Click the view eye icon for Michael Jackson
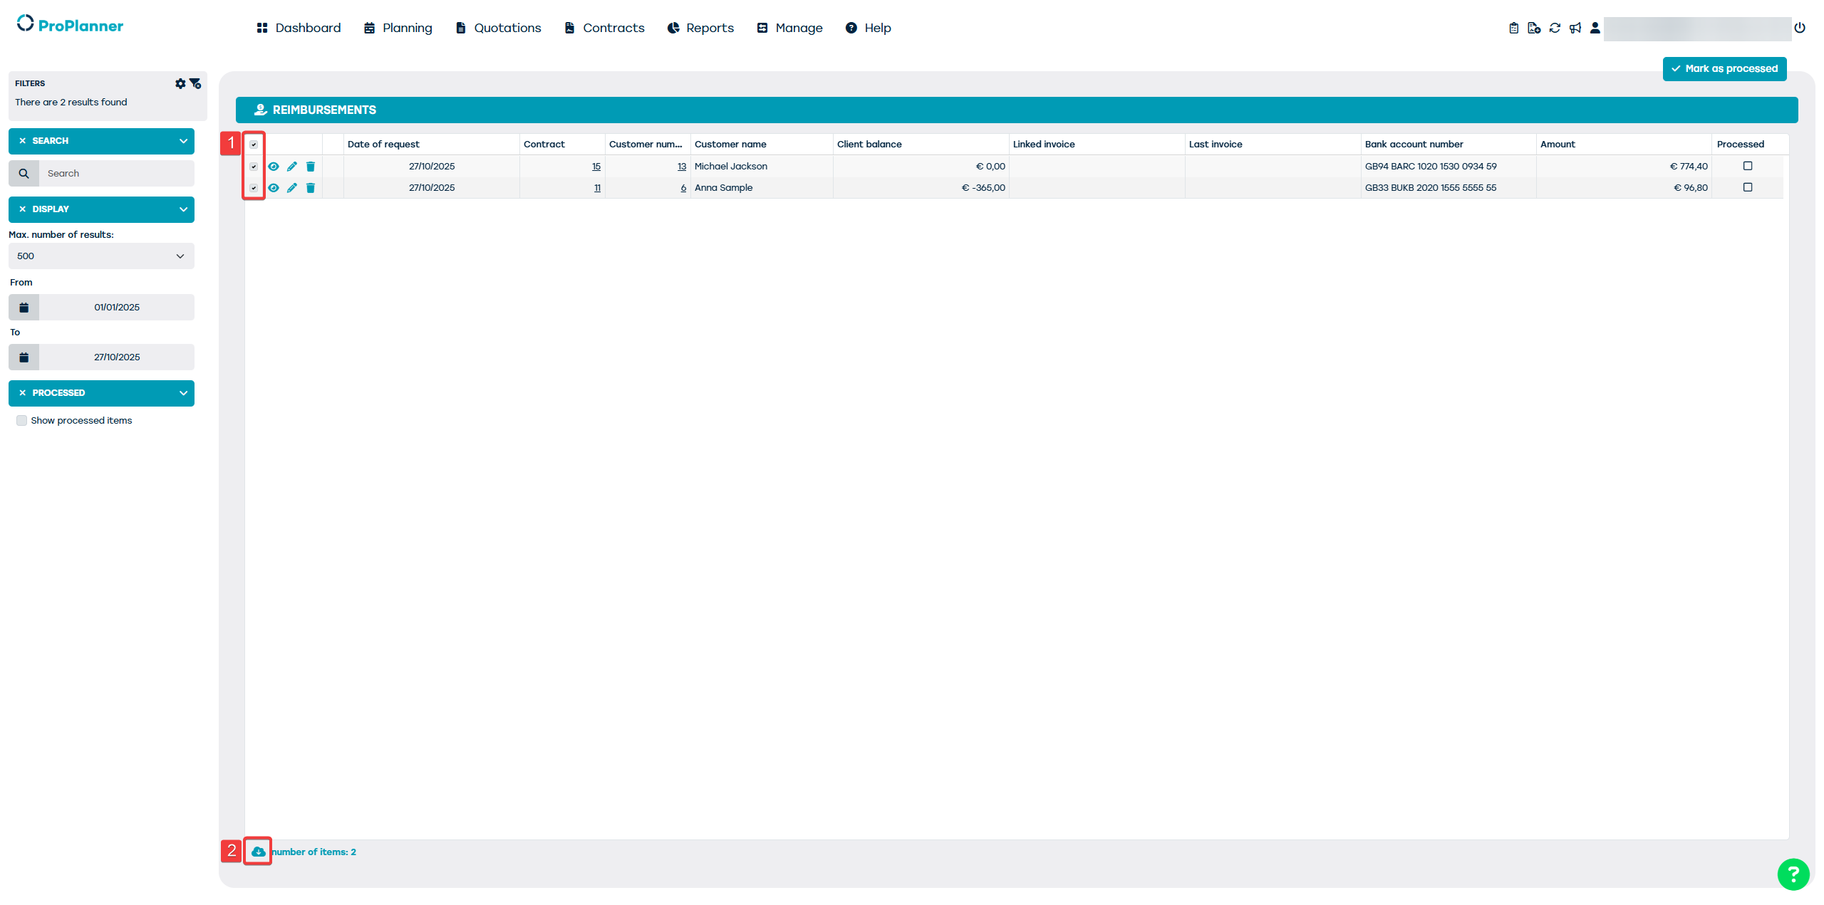Viewport: 1824px width, 905px height. click(274, 167)
